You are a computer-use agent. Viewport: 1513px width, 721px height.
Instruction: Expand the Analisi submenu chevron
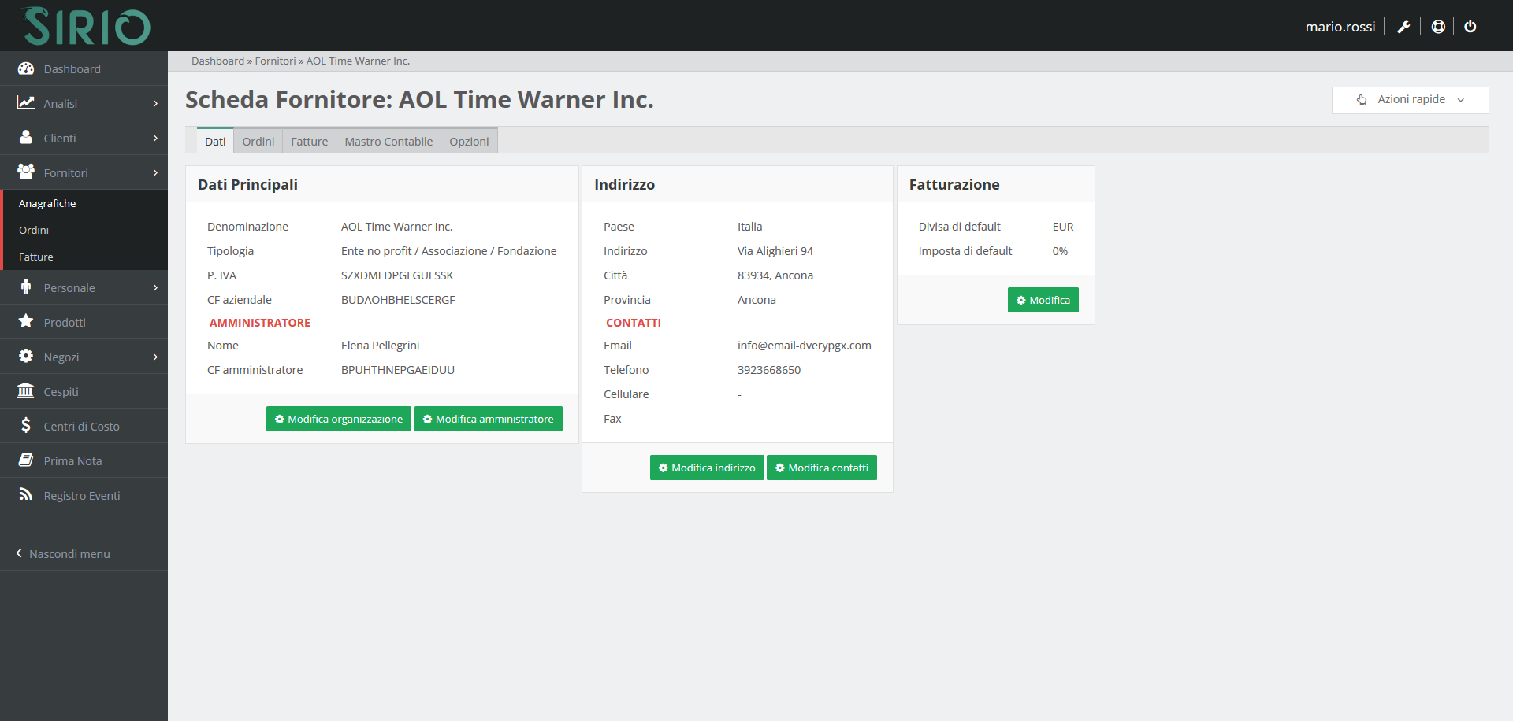pyautogui.click(x=155, y=103)
